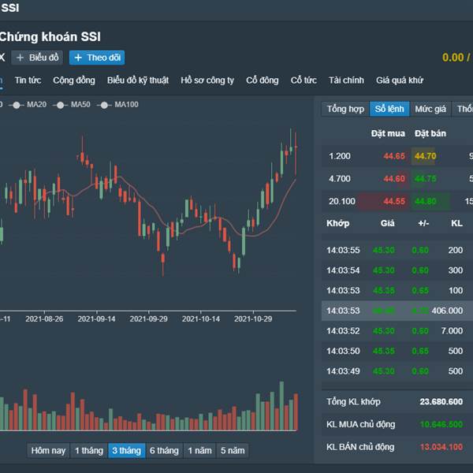Click ask price 44.70
This screenshot has width=473, height=473.
(x=426, y=156)
